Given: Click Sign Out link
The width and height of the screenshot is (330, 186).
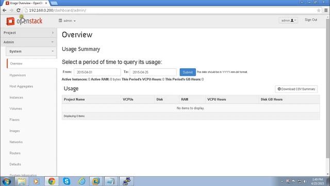Looking at the screenshot, I should [x=311, y=20].
